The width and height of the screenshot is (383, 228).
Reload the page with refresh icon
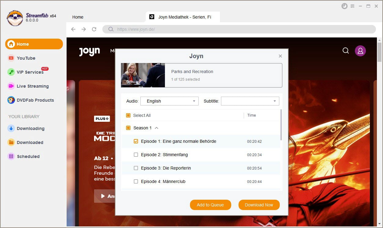pyautogui.click(x=94, y=29)
